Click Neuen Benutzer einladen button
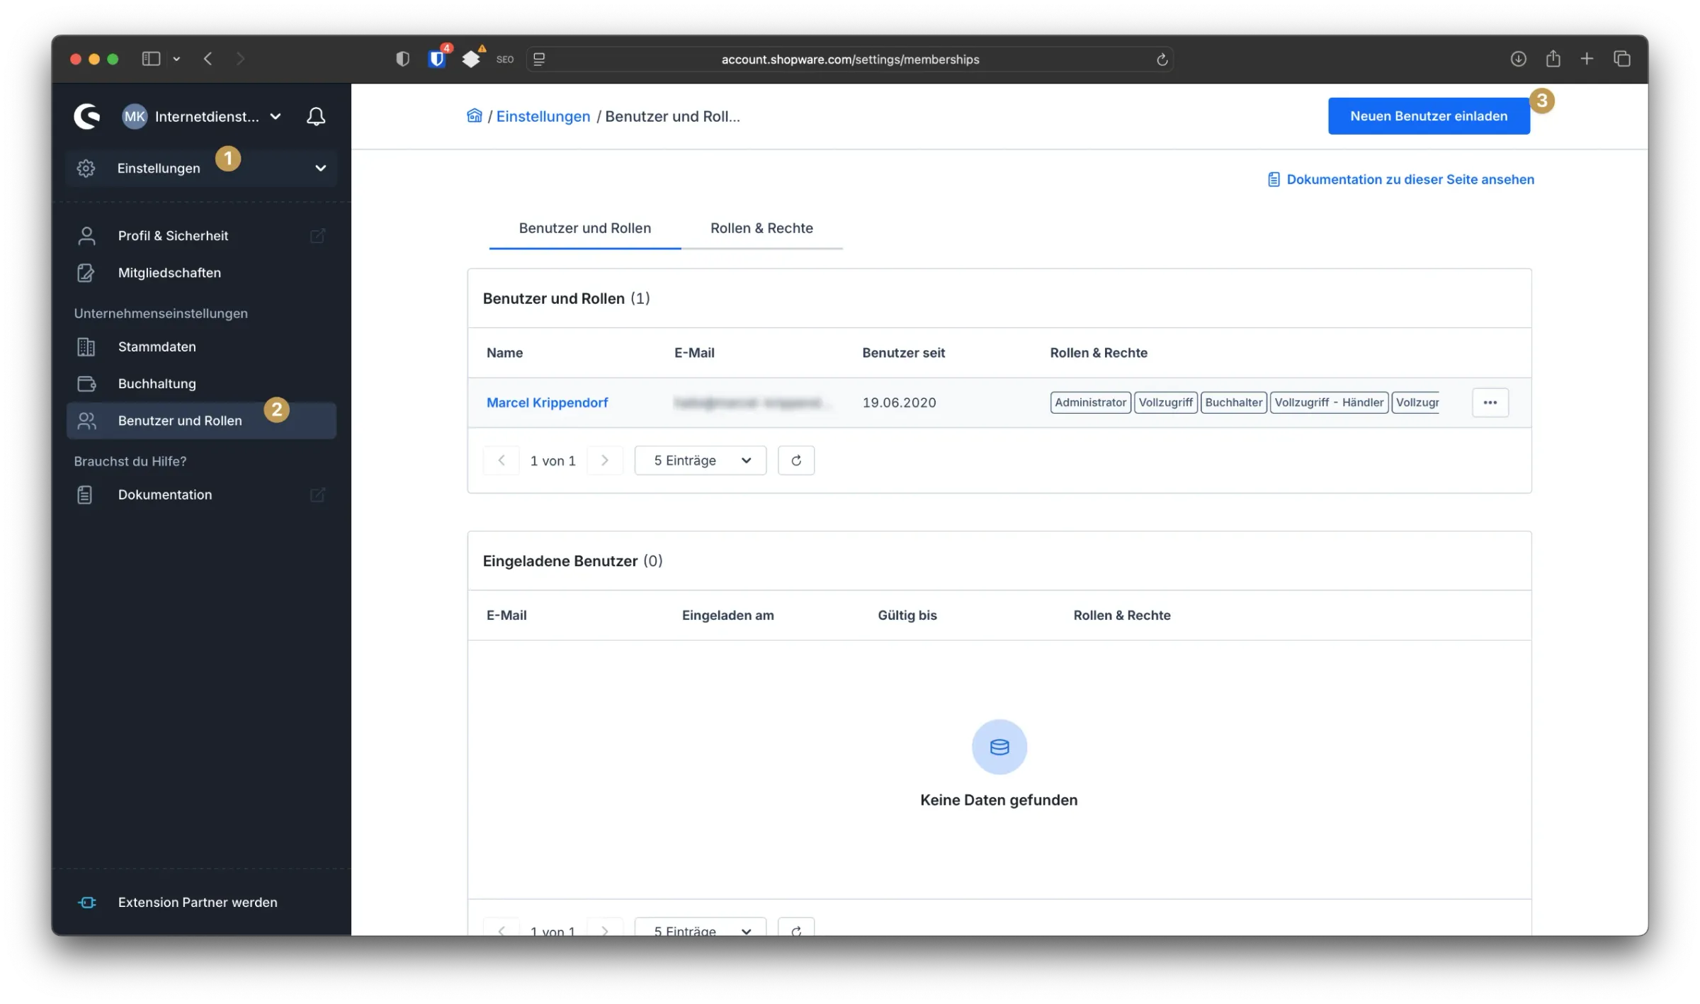 1428,115
